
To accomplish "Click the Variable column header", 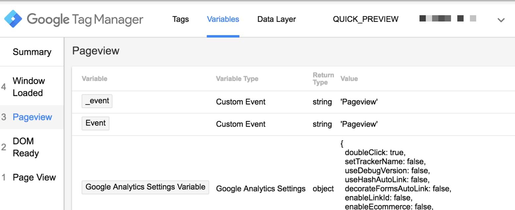I will pos(95,79).
